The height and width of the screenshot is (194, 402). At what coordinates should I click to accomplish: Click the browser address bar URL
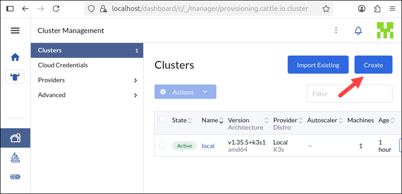tap(210, 9)
